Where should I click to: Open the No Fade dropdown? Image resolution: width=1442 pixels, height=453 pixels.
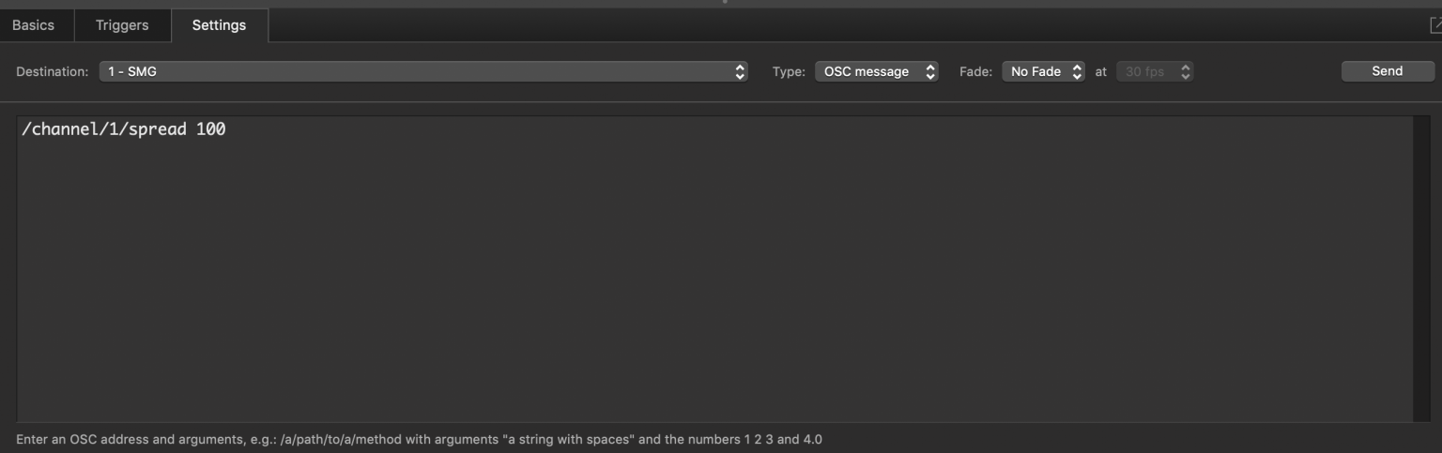tap(1043, 71)
